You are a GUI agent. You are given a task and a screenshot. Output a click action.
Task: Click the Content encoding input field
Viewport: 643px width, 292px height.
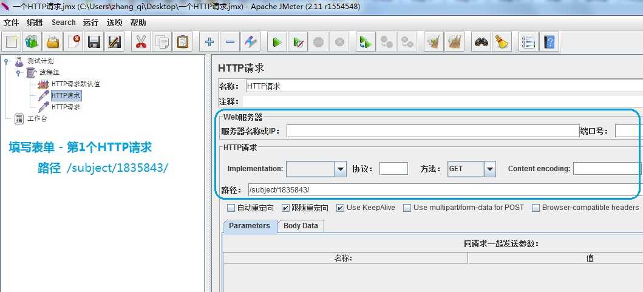click(606, 169)
